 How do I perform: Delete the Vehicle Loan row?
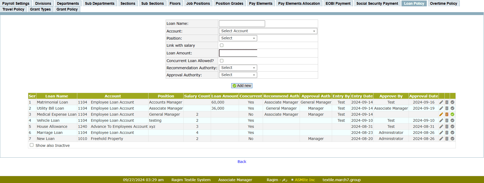pyautogui.click(x=447, y=120)
